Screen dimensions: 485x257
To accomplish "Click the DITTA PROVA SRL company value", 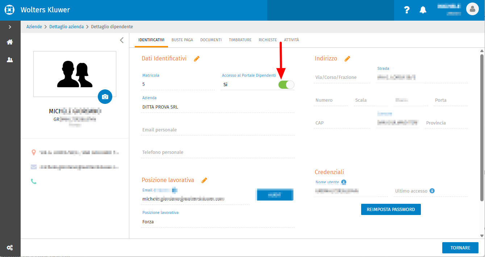I will pos(160,107).
